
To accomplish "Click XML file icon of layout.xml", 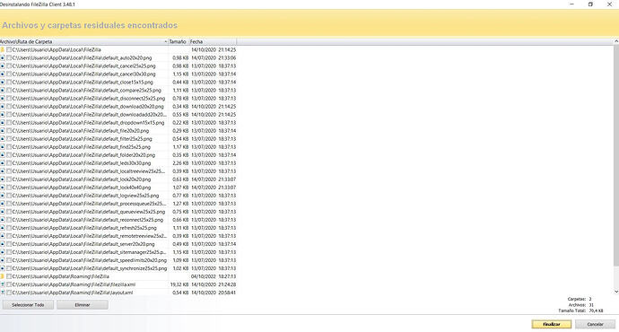I will (3, 293).
